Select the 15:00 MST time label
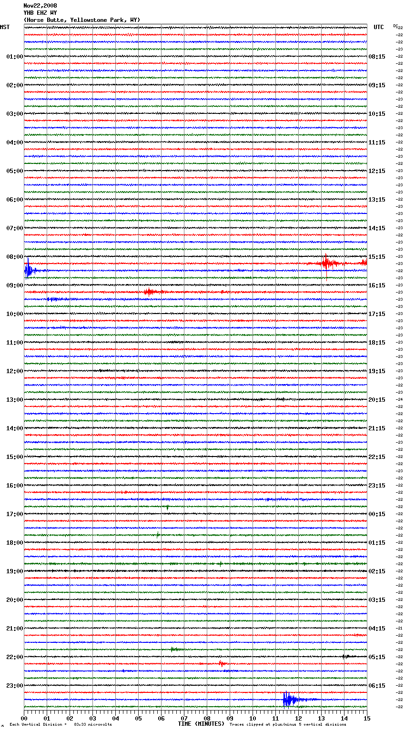 click(15, 457)
